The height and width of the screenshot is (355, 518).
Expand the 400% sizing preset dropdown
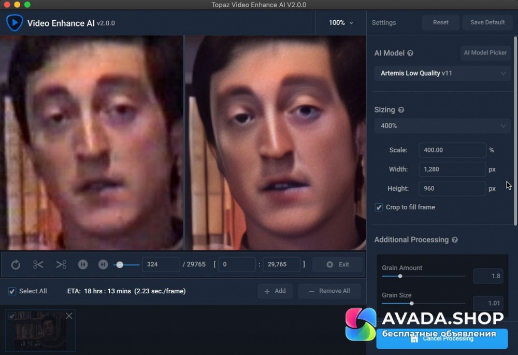442,126
